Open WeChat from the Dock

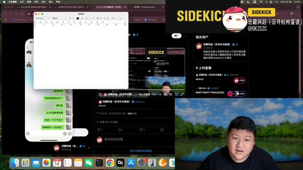[89, 163]
